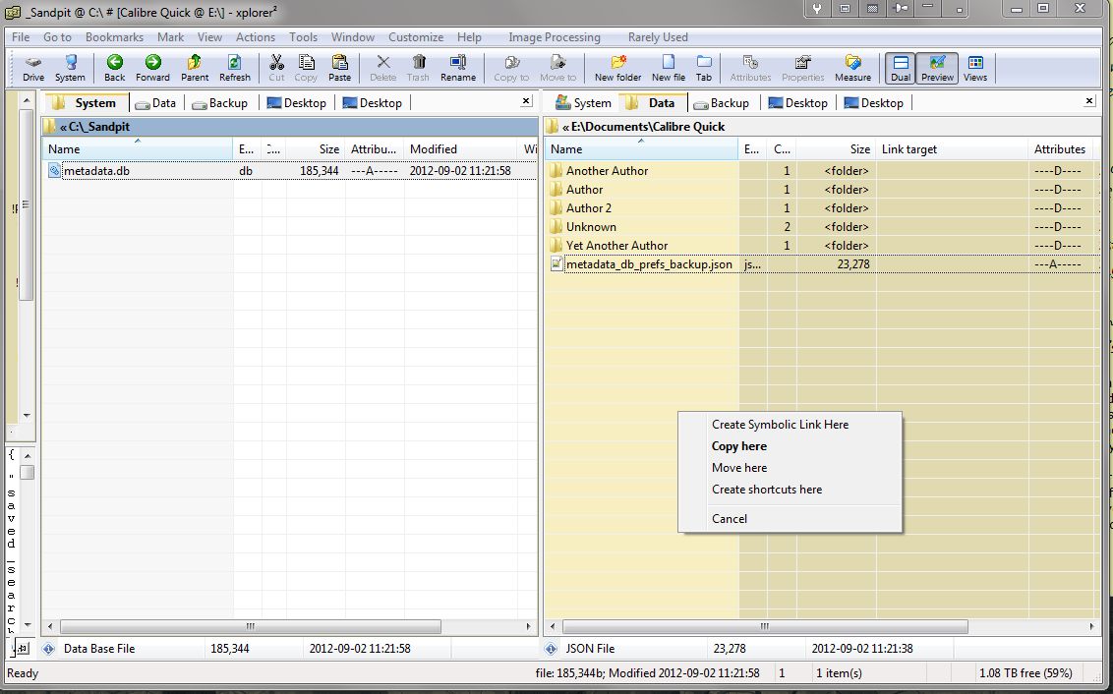Create a New file
The width and height of the screenshot is (1113, 694).
point(668,68)
